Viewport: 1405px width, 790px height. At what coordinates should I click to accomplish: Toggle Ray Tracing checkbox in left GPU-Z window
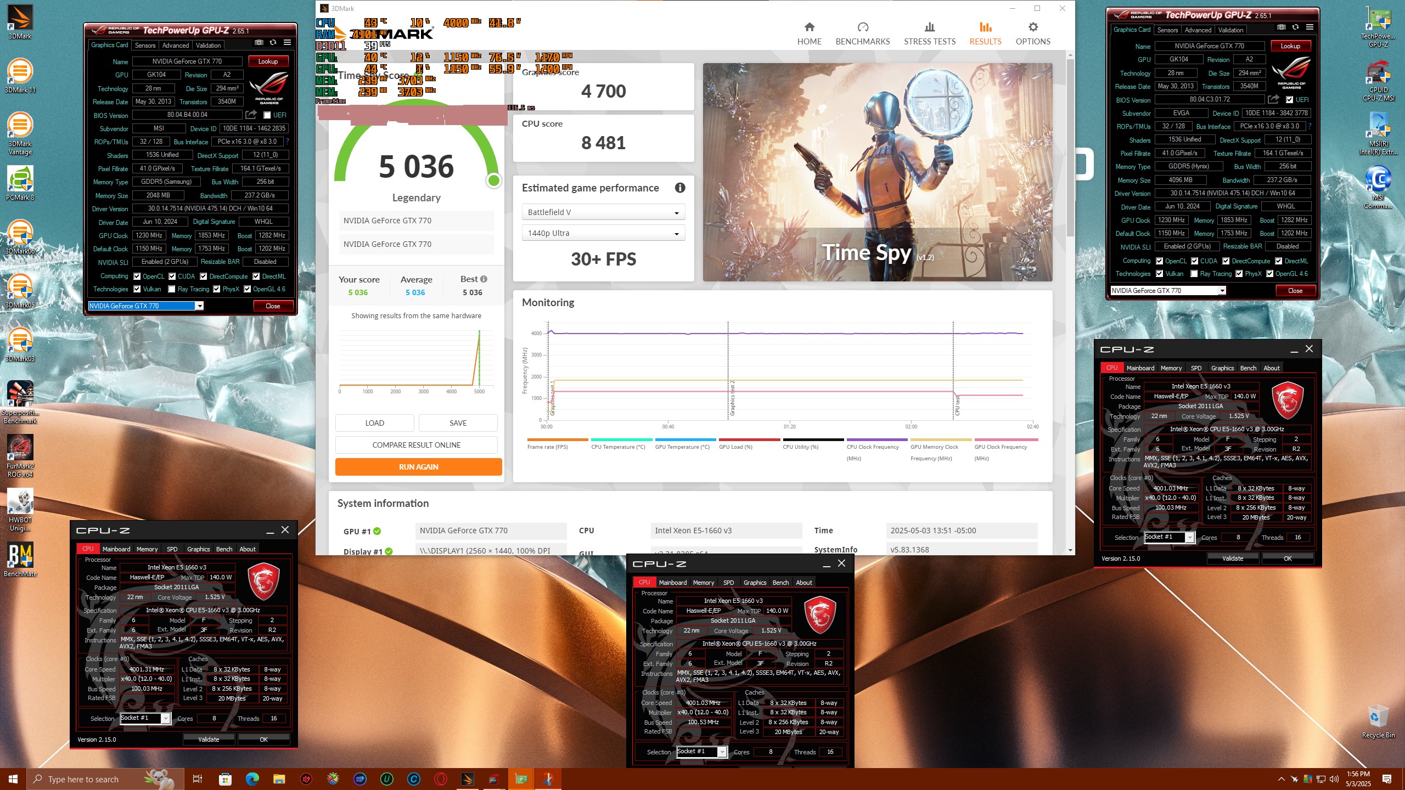pyautogui.click(x=171, y=289)
